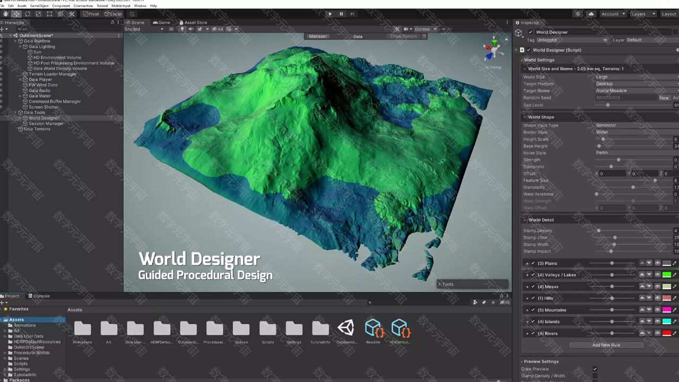Pick color with Mountains eyedropper

tap(675, 310)
